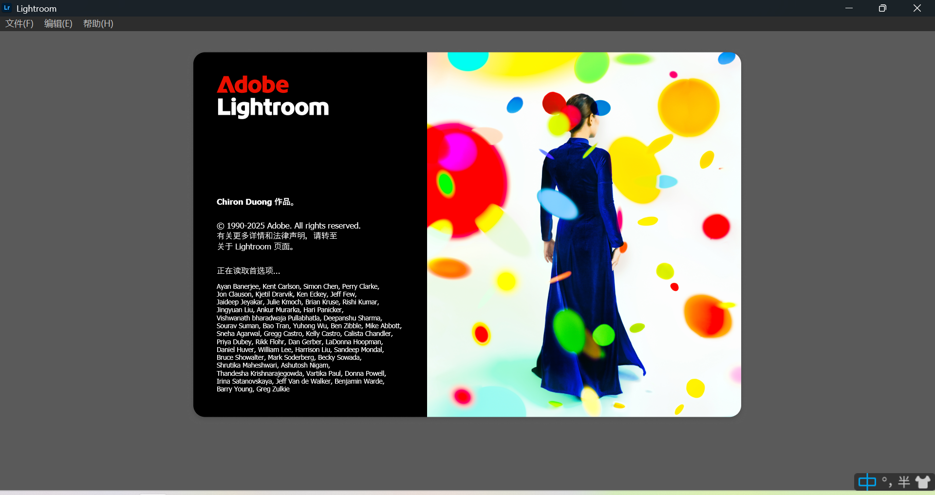Click the 关于 Lightroom 页面 text

tap(256, 247)
